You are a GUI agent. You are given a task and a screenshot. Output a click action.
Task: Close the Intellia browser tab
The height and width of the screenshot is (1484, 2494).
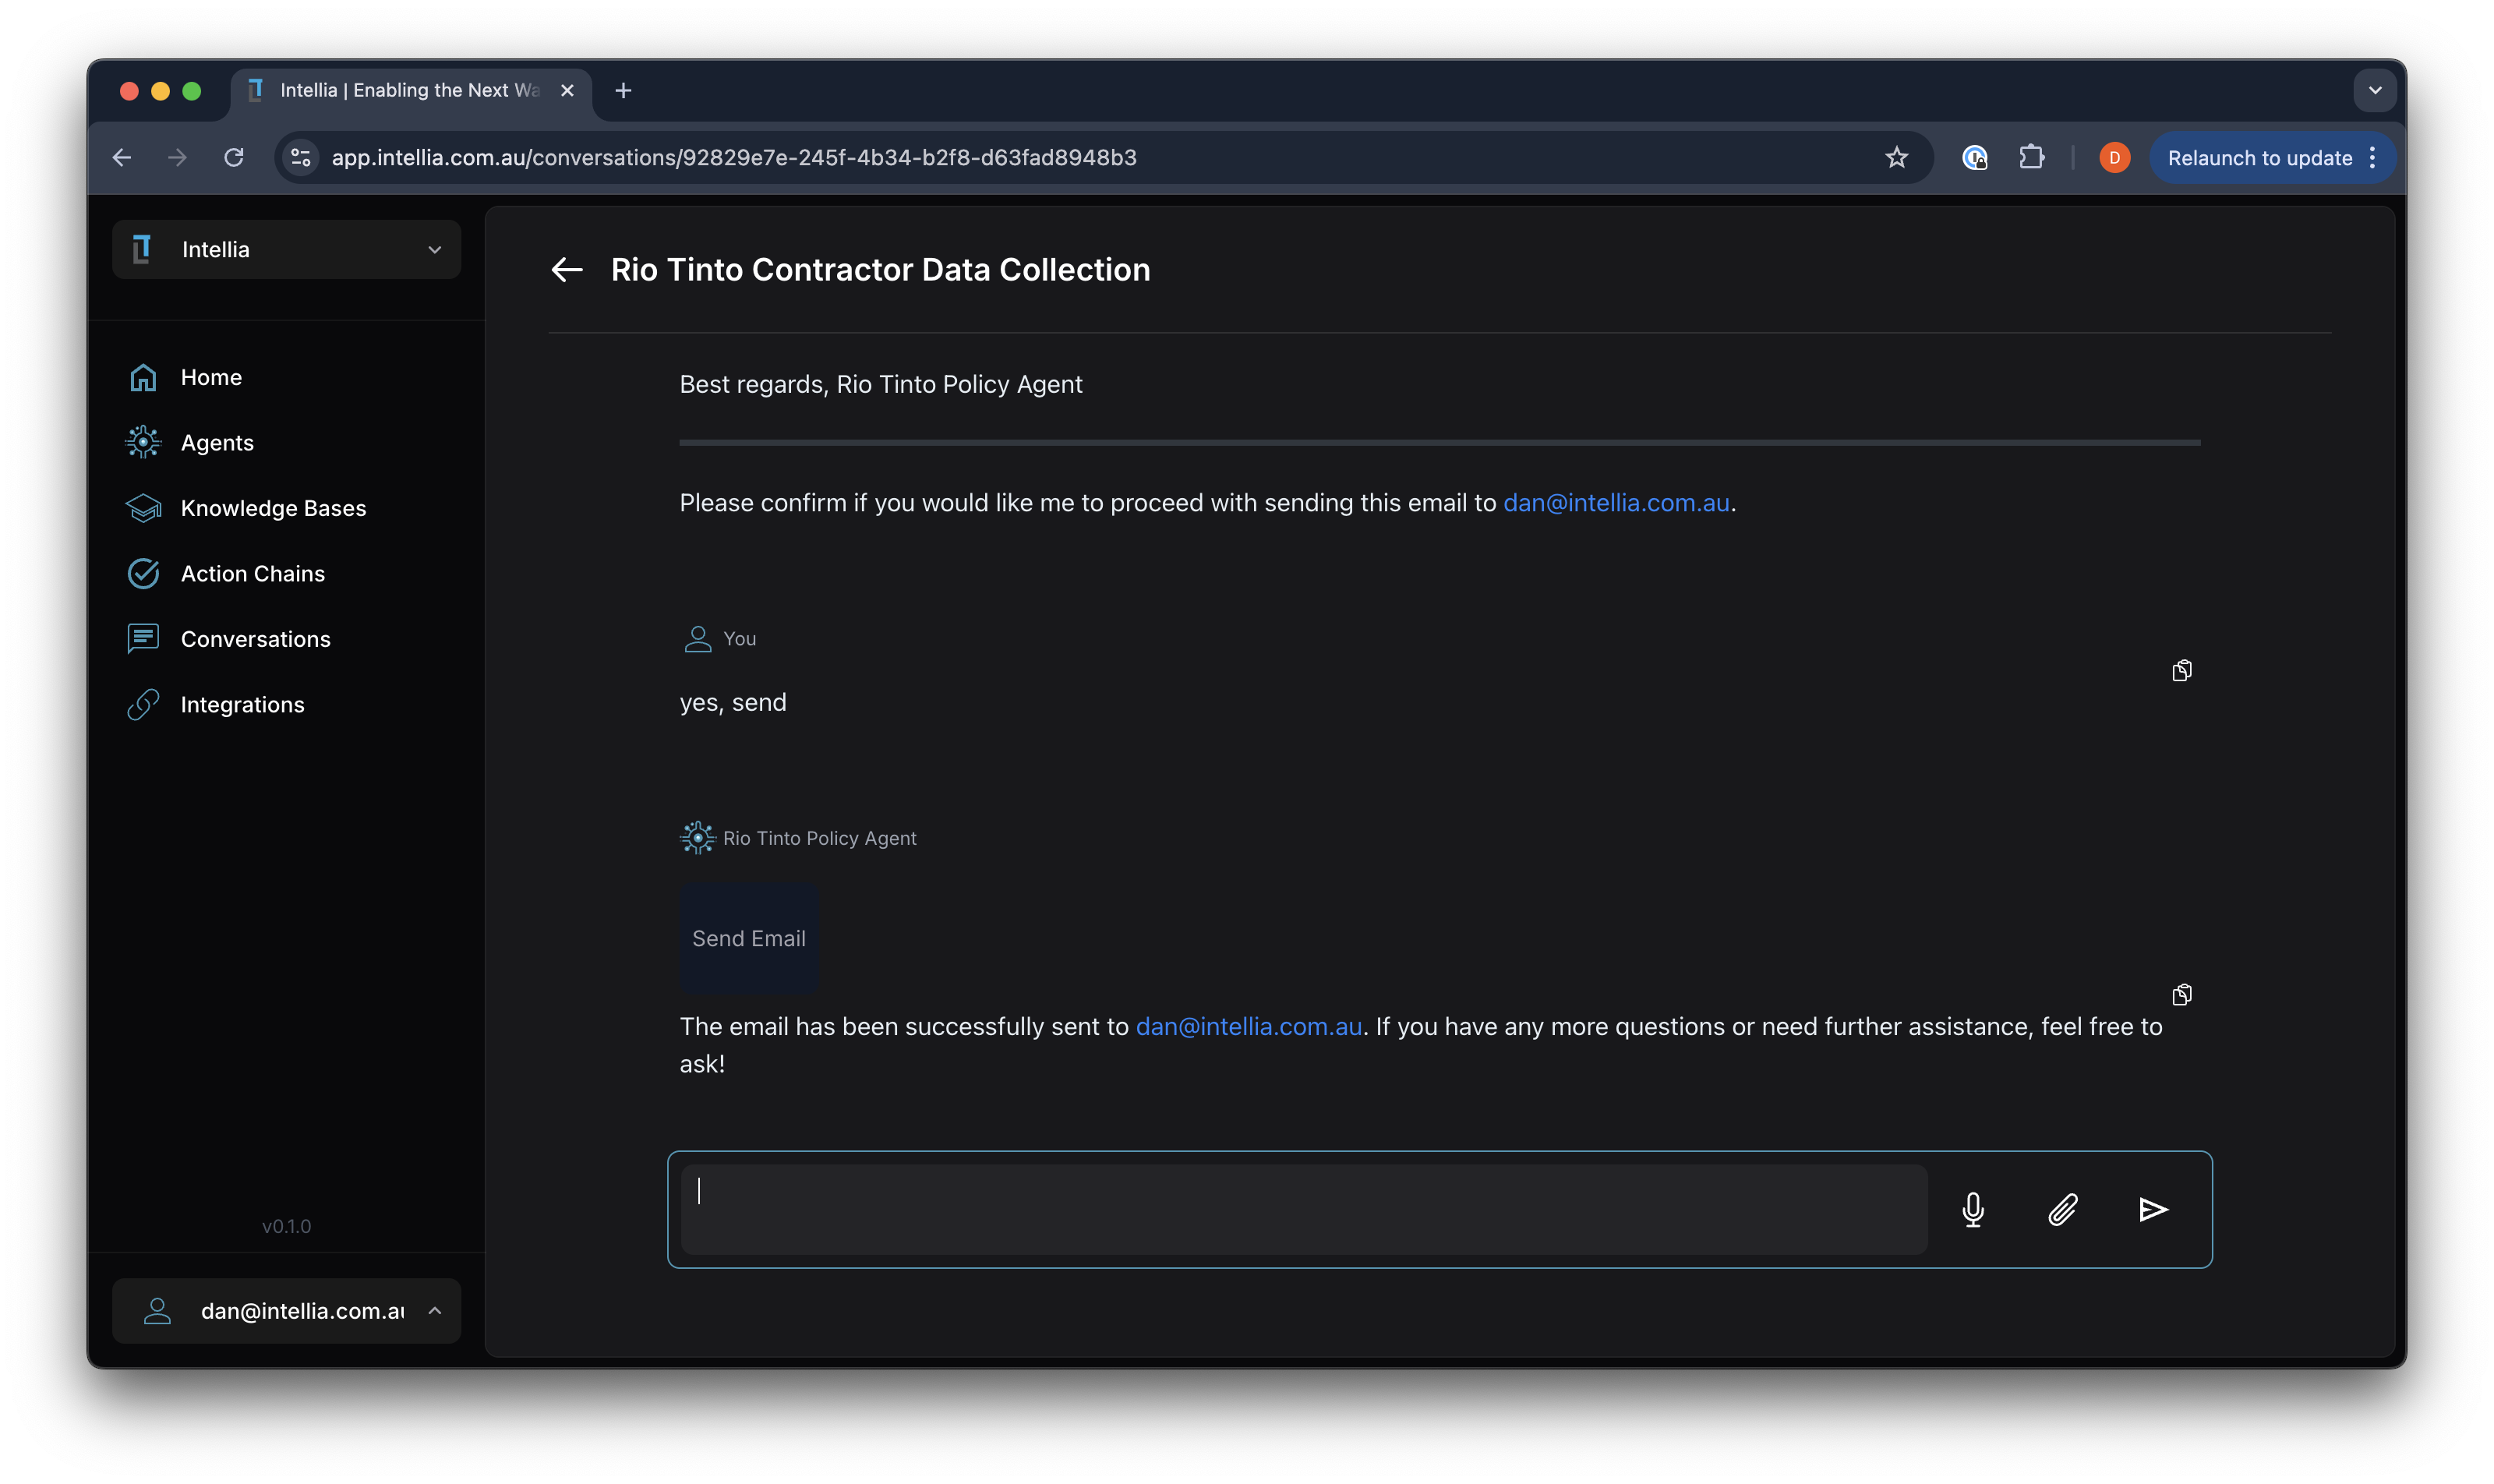[567, 90]
